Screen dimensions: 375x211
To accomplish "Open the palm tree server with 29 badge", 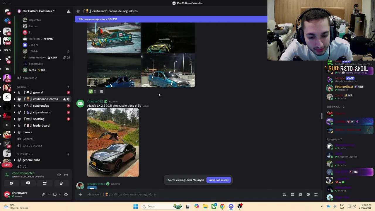I will pyautogui.click(x=7, y=31).
